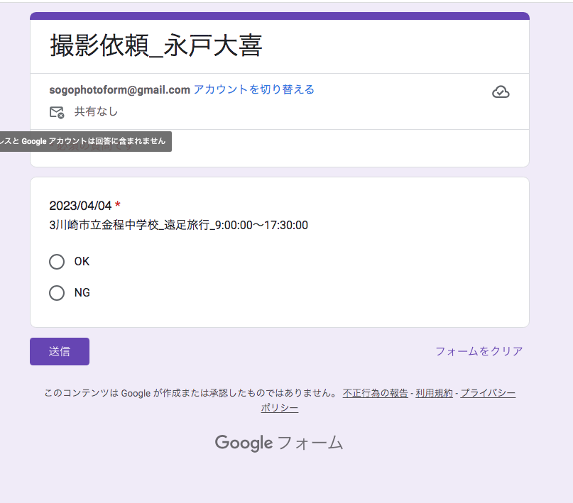The height and width of the screenshot is (503, 573).
Task: Click the OK option label text
Action: (82, 262)
